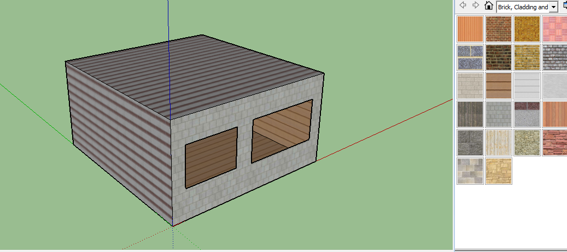Pick the orange vertical cladding swatch
Image resolution: width=567 pixels, height=252 pixels.
pos(470,28)
